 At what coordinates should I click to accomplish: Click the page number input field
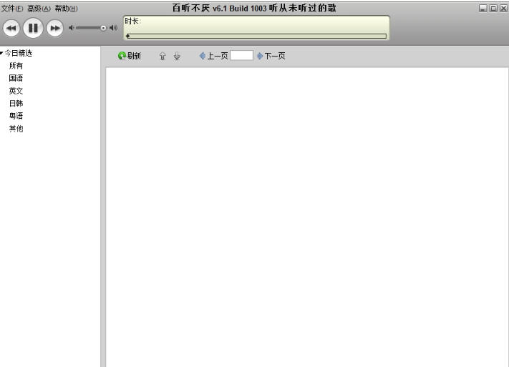click(x=241, y=55)
